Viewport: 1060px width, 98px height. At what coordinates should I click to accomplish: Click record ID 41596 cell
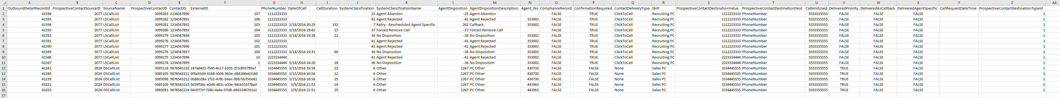click(x=29, y=14)
